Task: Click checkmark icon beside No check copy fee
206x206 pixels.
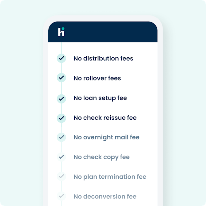Action: 61,157
